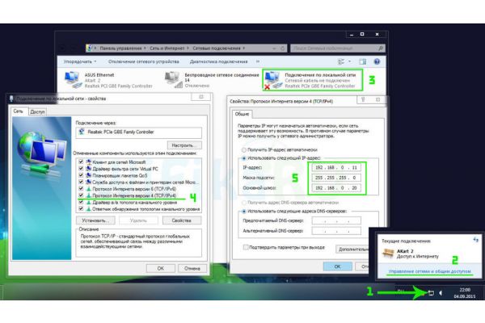Select Использовать следующий IP-адрес radio
The width and height of the screenshot is (485, 323).
point(244,158)
